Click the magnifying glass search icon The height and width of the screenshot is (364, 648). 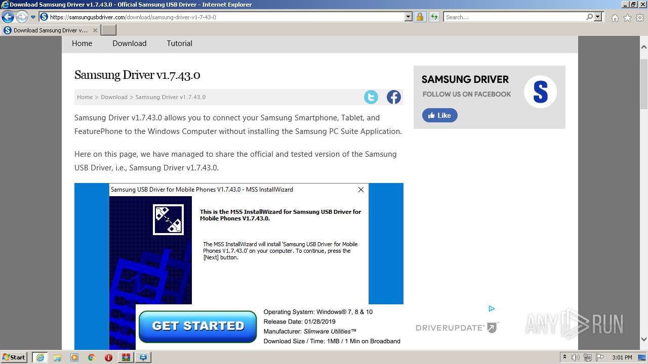(x=590, y=17)
